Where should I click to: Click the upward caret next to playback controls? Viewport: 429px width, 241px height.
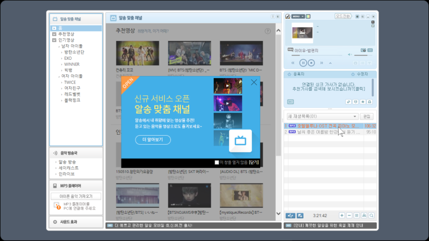(330, 63)
